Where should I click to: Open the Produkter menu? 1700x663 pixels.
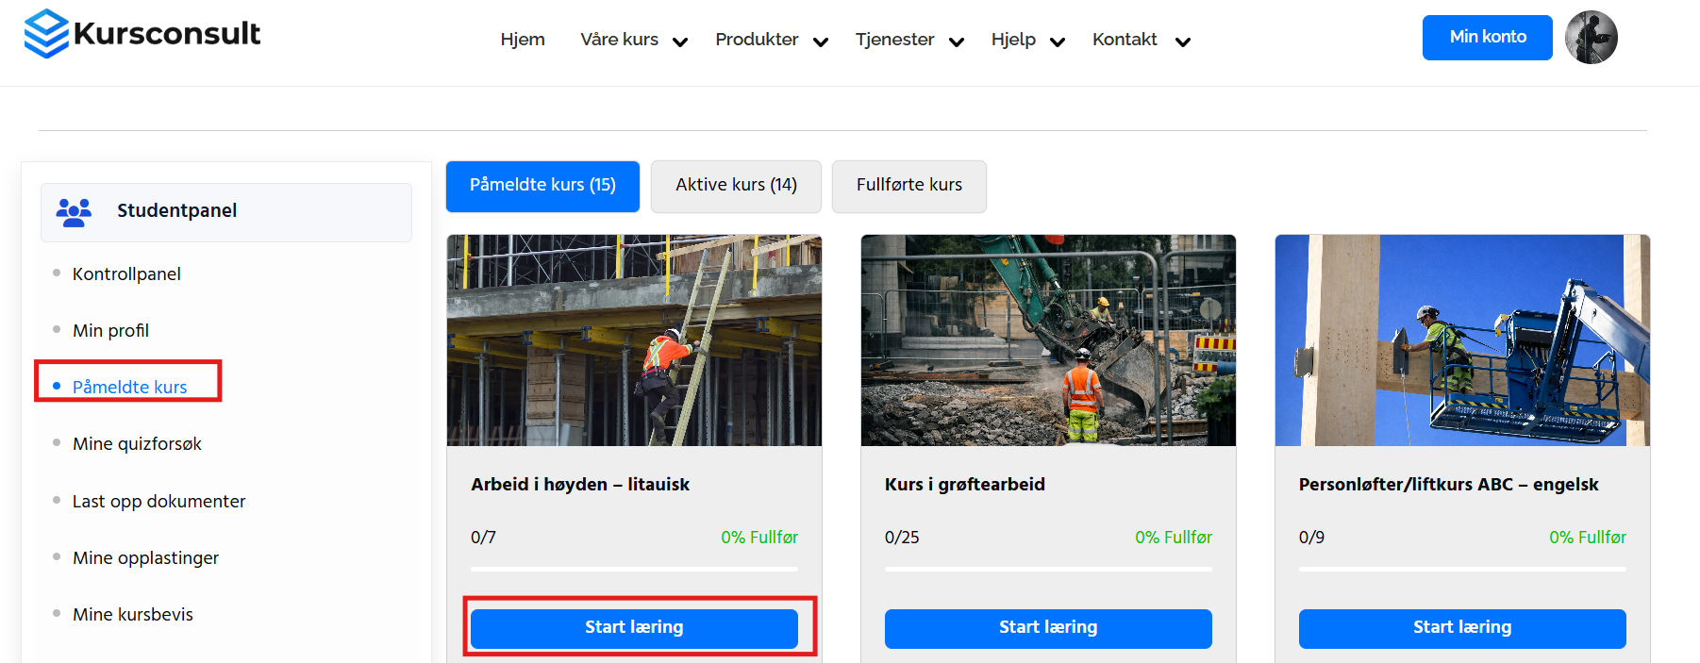click(757, 40)
